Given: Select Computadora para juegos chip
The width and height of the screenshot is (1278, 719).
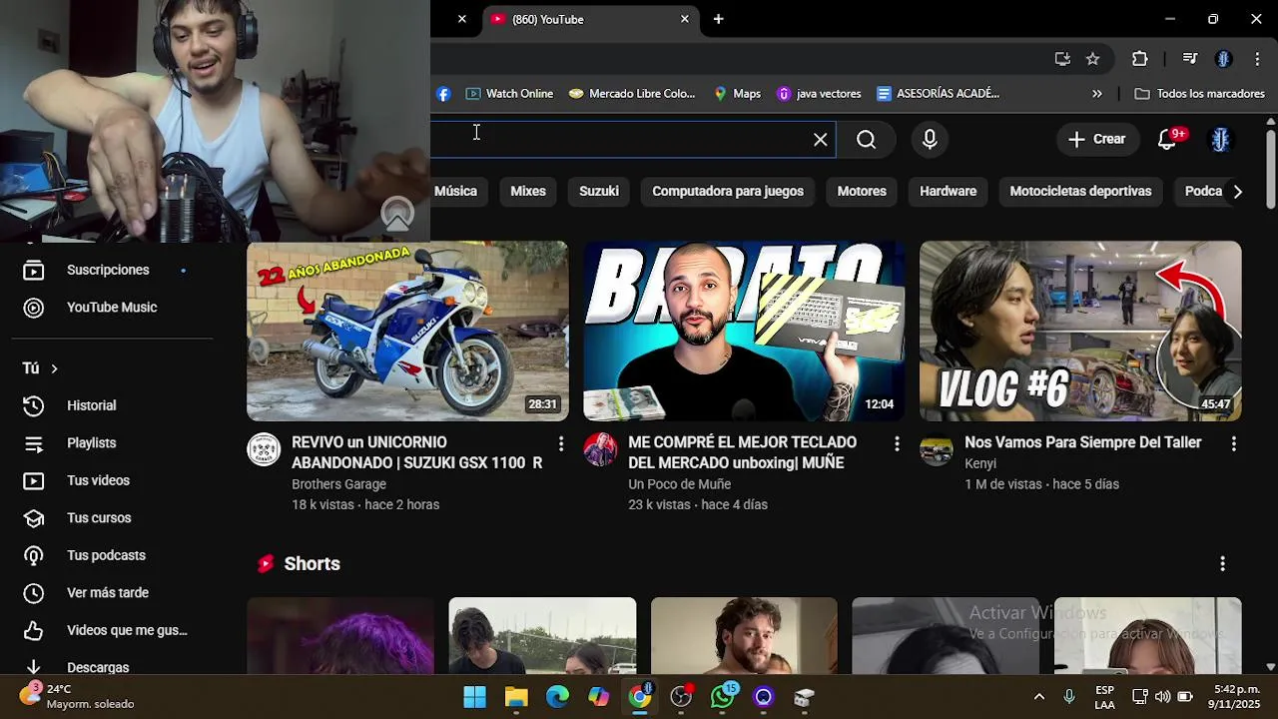Looking at the screenshot, I should pos(728,191).
